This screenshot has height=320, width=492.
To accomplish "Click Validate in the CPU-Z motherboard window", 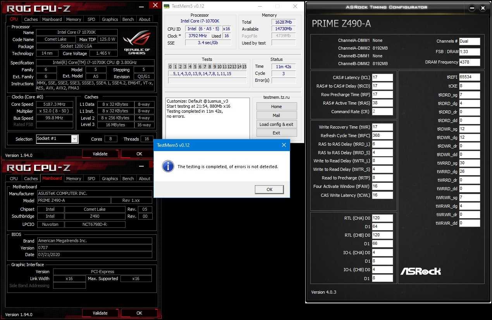I will (x=100, y=313).
